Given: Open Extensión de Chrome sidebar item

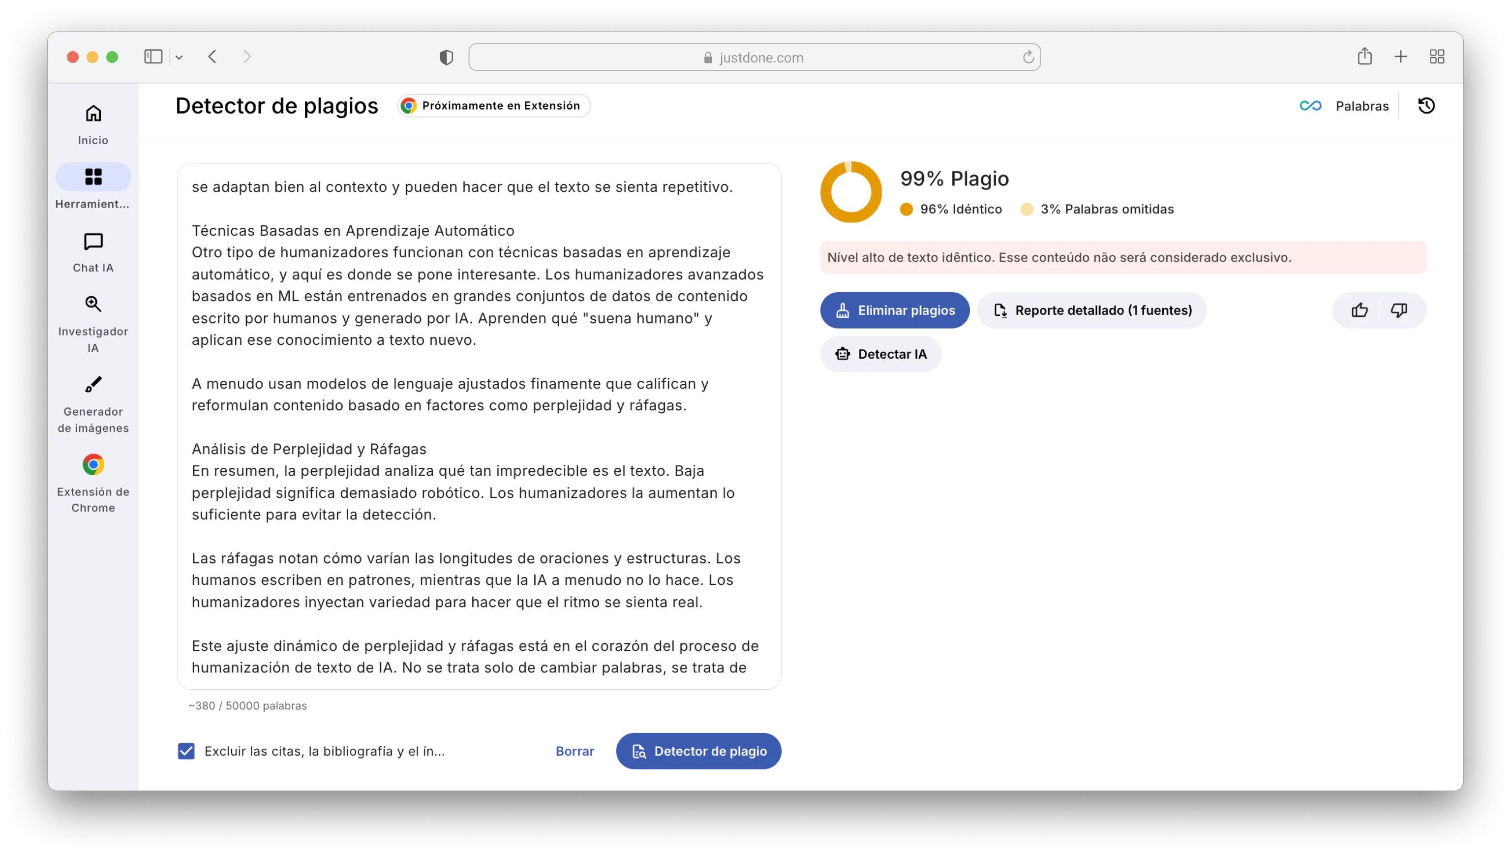Looking at the screenshot, I should tap(93, 483).
